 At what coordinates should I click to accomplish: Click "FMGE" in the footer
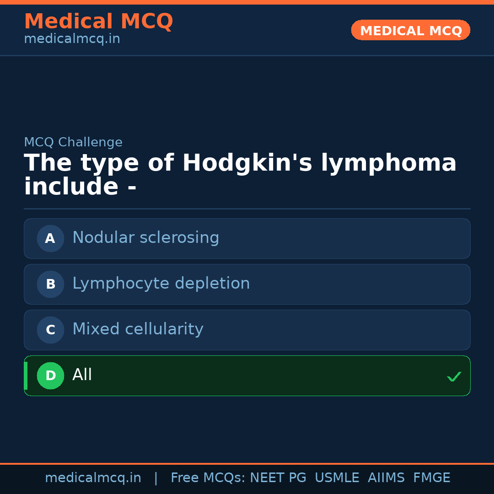click(x=431, y=478)
